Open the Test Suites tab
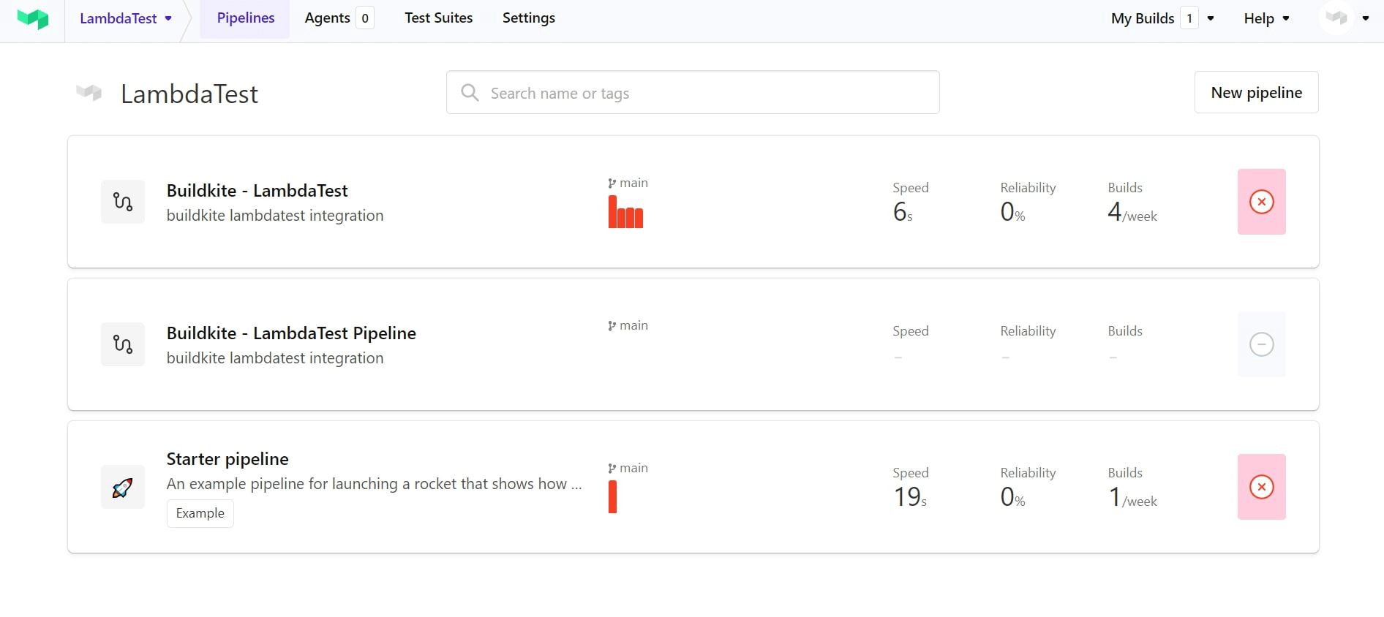This screenshot has width=1384, height=617. 439,18
